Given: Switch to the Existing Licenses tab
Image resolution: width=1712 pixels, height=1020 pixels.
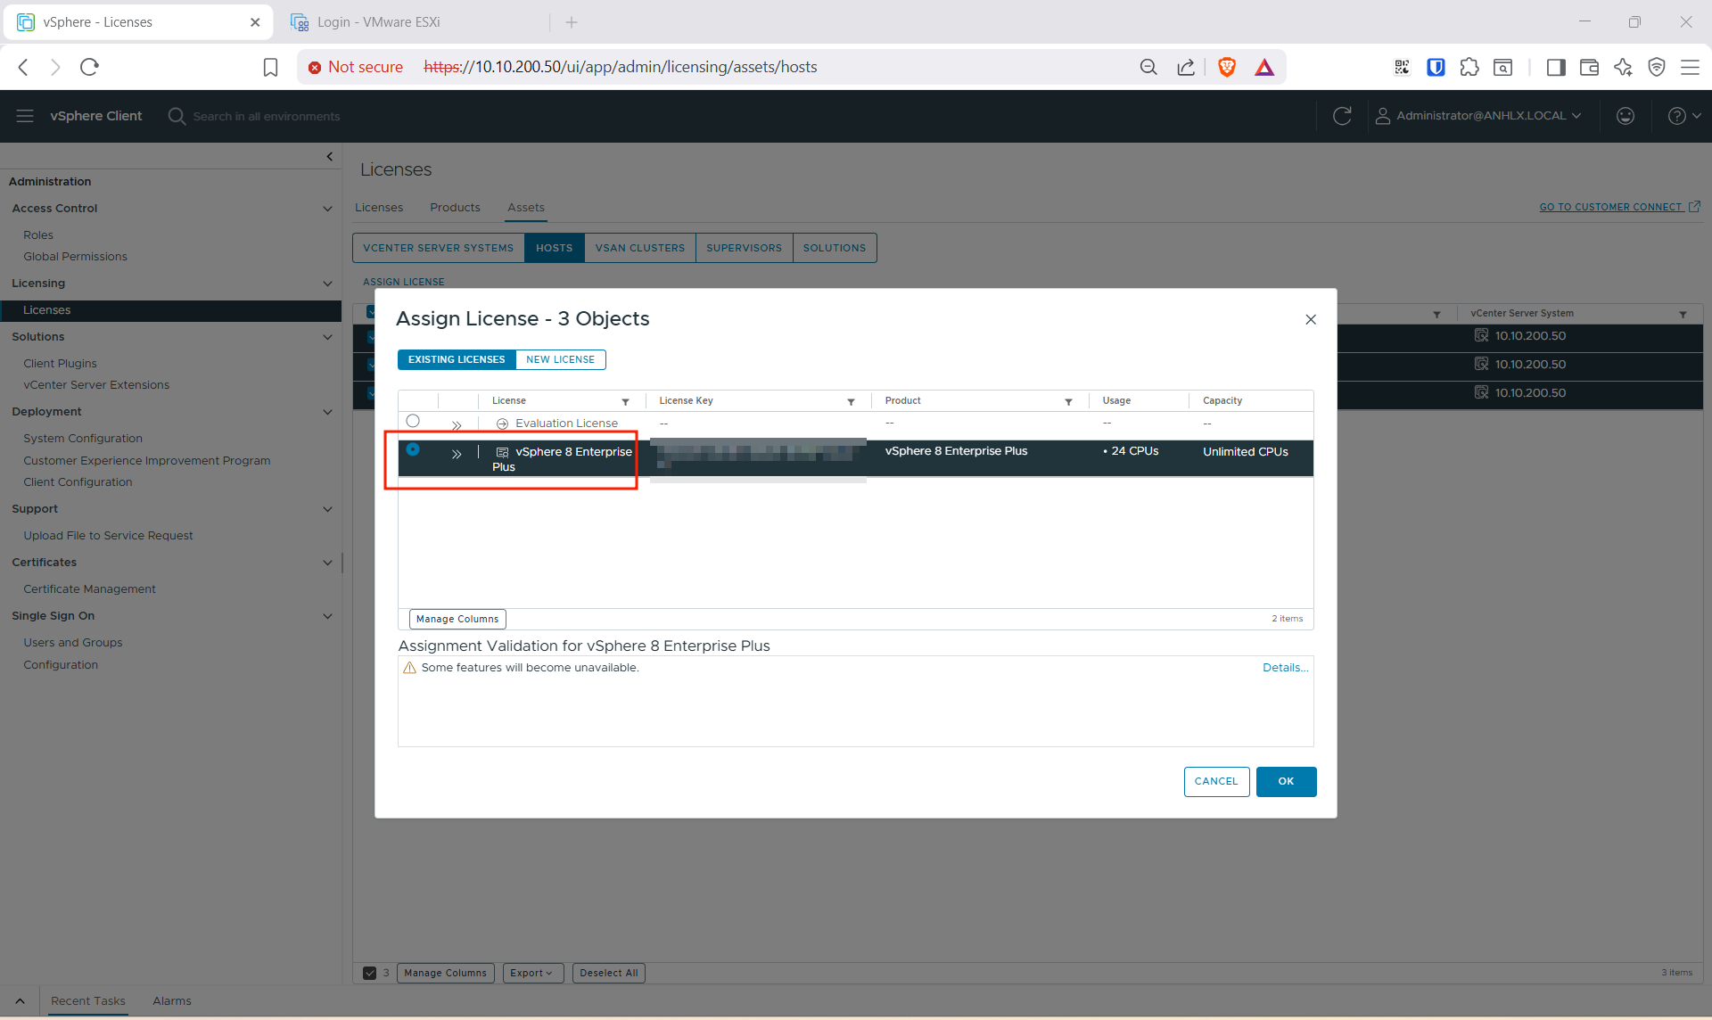Looking at the screenshot, I should (457, 359).
